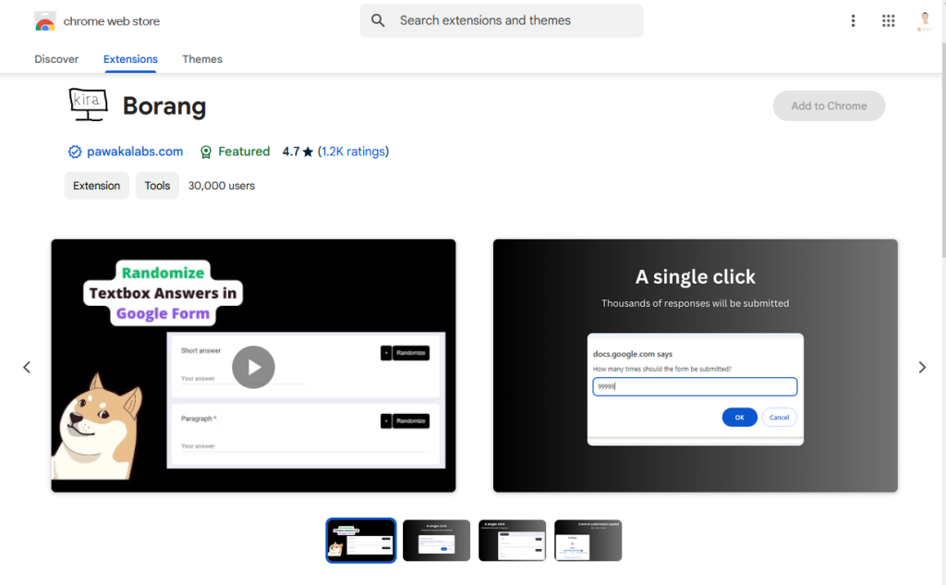
Task: Click the Add to Chrome button
Action: click(829, 105)
